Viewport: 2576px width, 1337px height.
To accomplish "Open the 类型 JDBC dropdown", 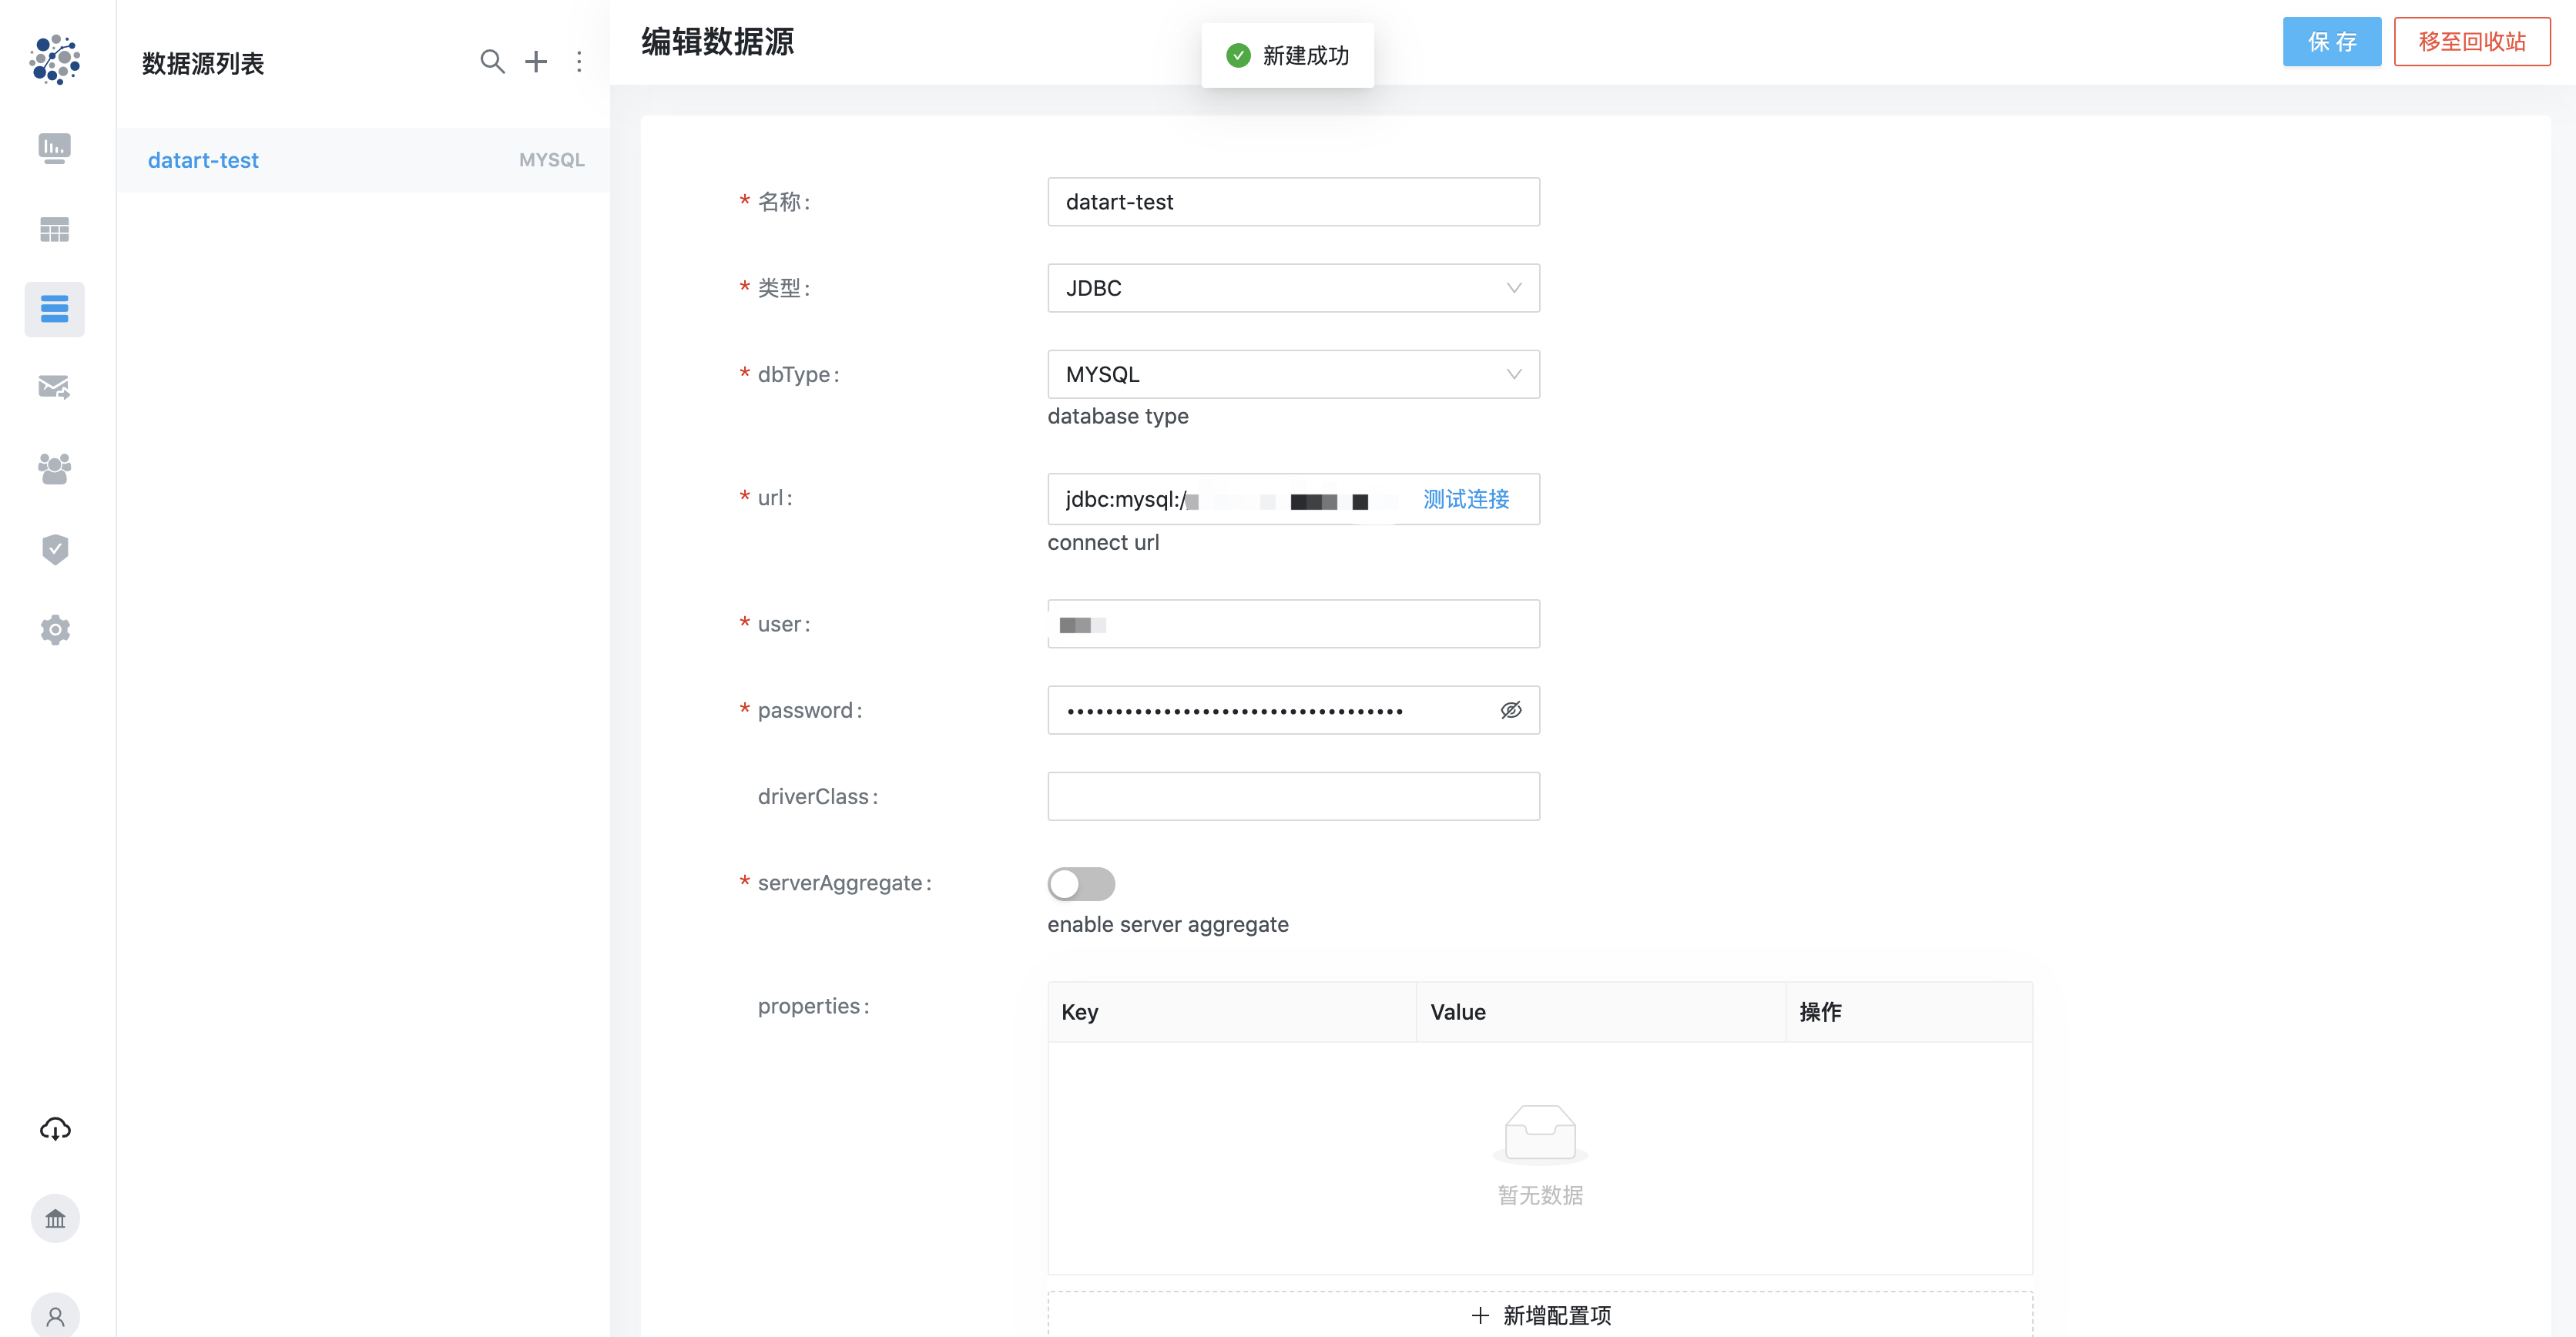I will [1293, 288].
